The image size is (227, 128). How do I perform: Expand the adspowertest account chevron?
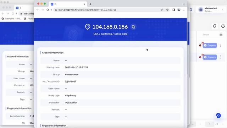point(222,10)
